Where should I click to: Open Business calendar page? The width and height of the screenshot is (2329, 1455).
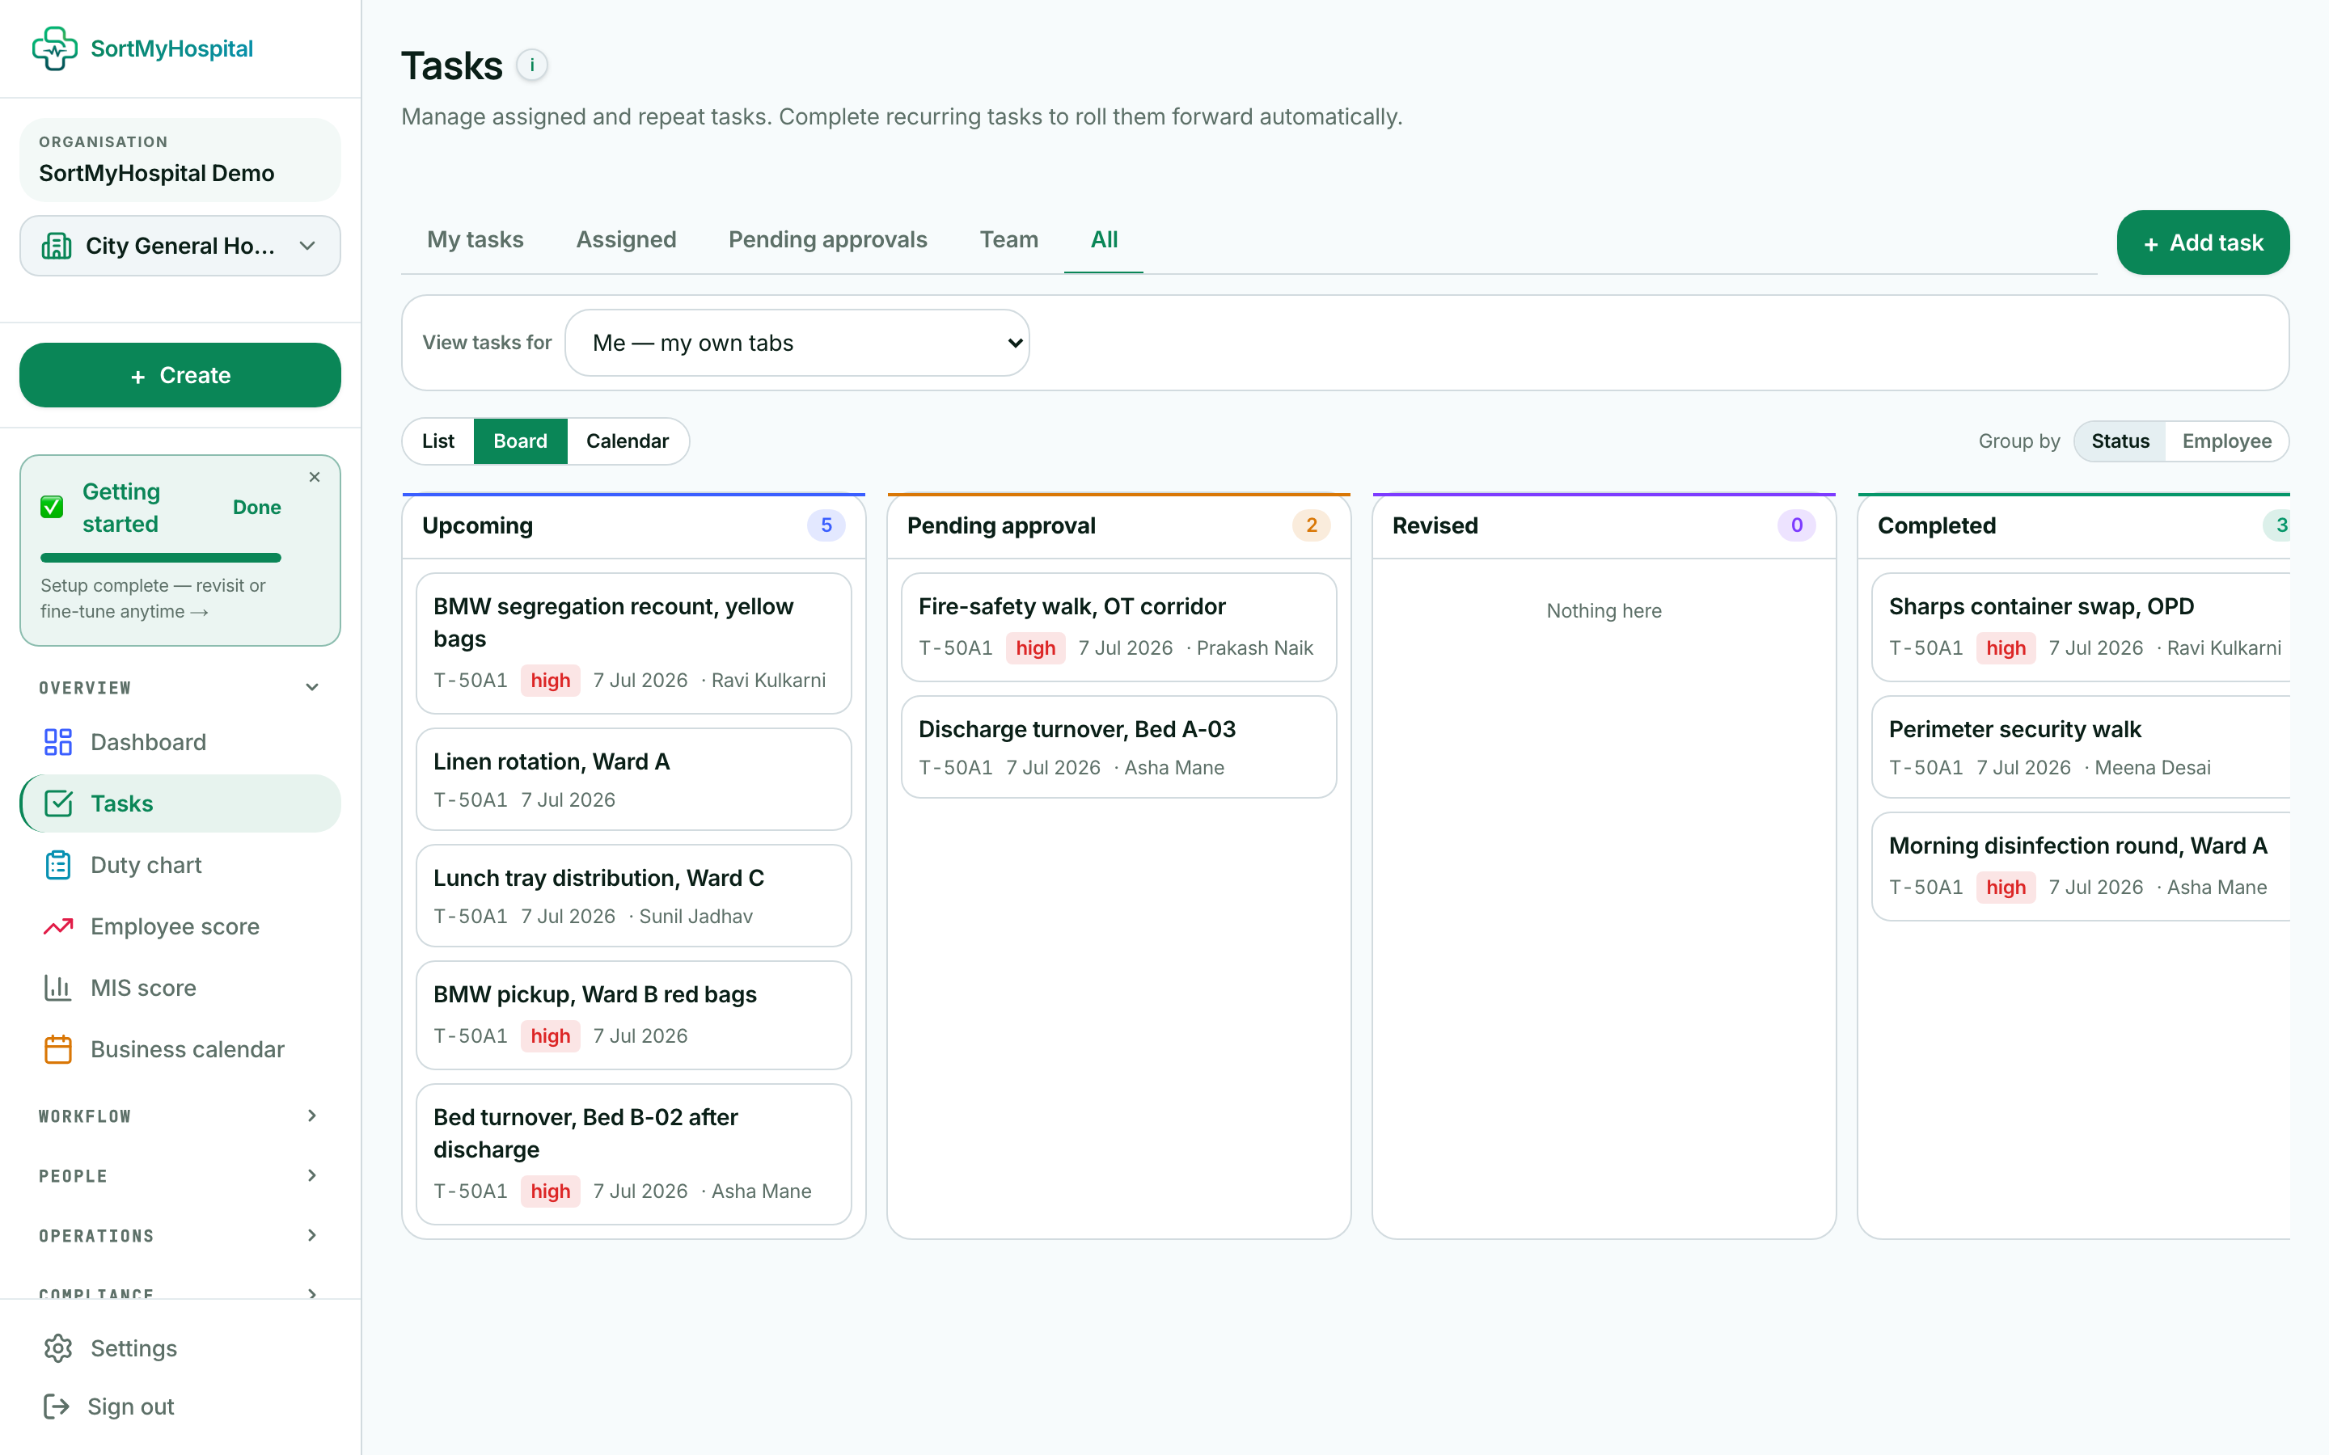coord(180,1049)
